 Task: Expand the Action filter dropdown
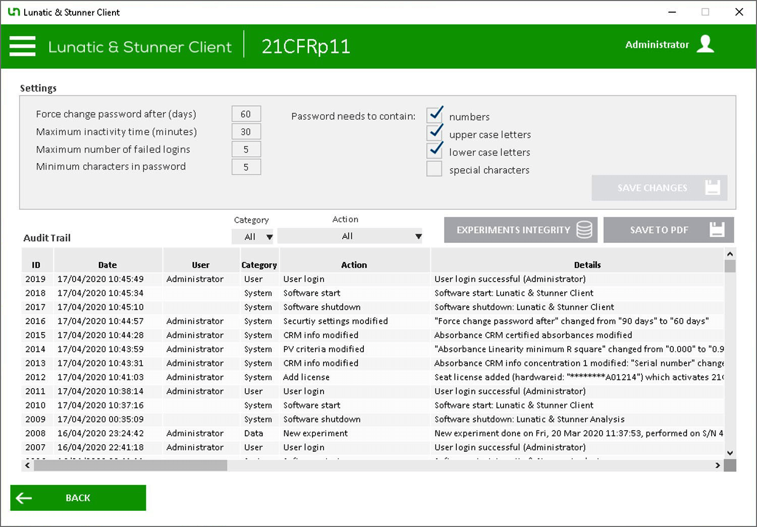(350, 236)
